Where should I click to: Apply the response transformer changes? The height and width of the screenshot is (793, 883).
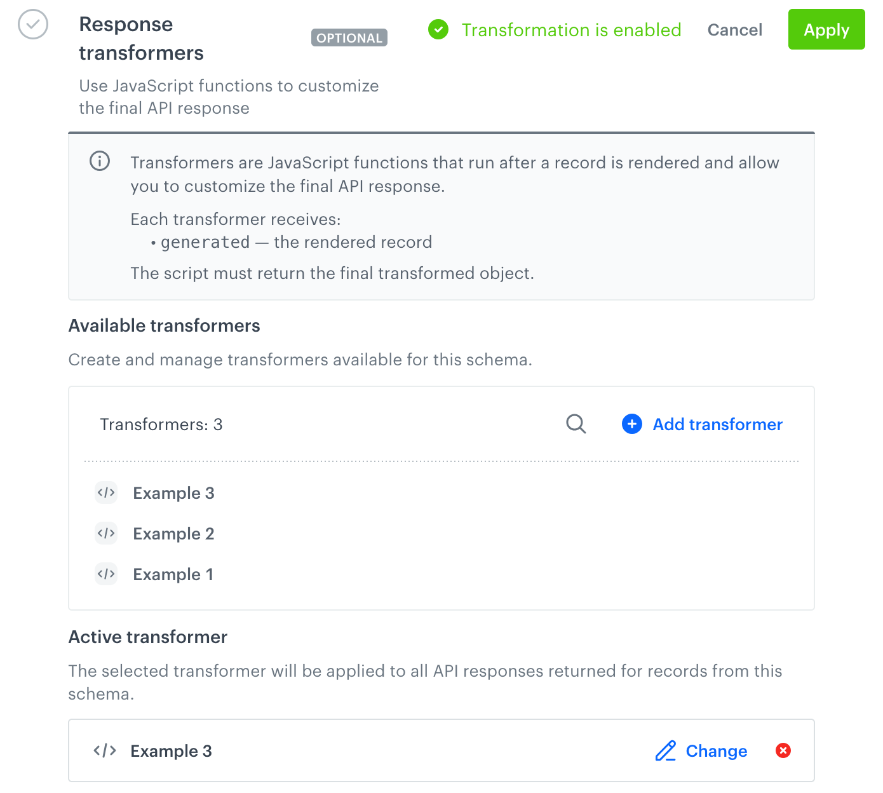click(x=826, y=29)
